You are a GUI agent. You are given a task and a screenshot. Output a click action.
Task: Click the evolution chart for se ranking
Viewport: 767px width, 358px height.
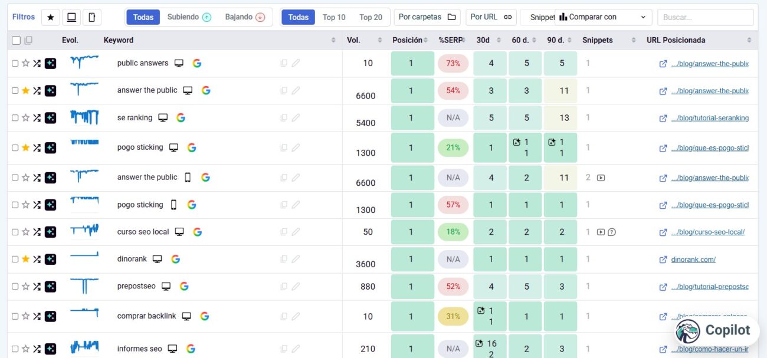tap(84, 117)
